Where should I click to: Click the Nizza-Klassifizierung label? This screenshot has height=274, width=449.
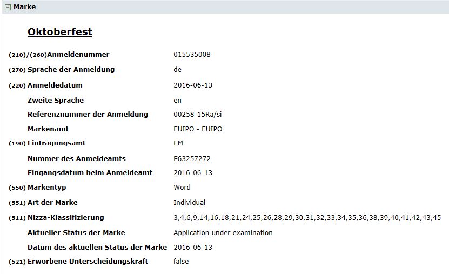point(65,218)
